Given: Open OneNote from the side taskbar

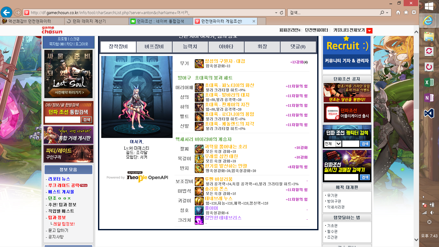Looking at the screenshot, I should pos(429,98).
